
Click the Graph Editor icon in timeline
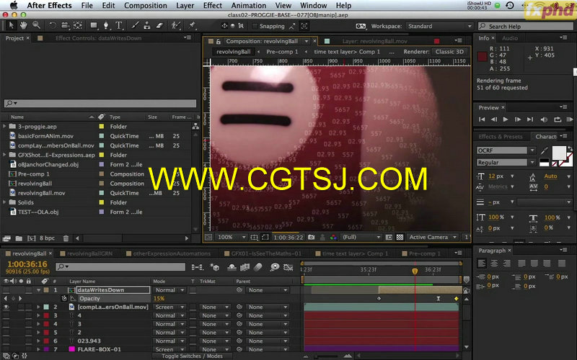(x=288, y=267)
